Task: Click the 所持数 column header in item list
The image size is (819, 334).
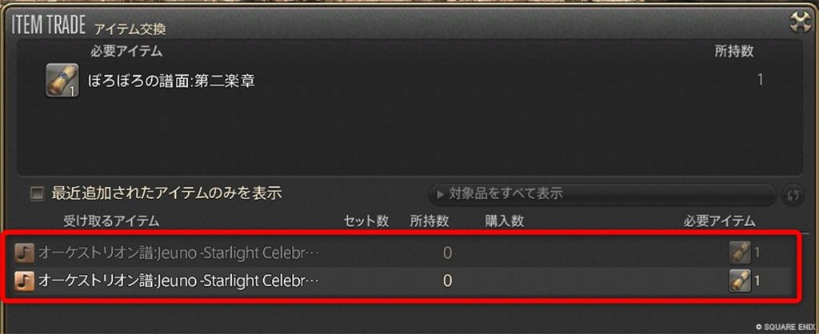Action: [429, 221]
